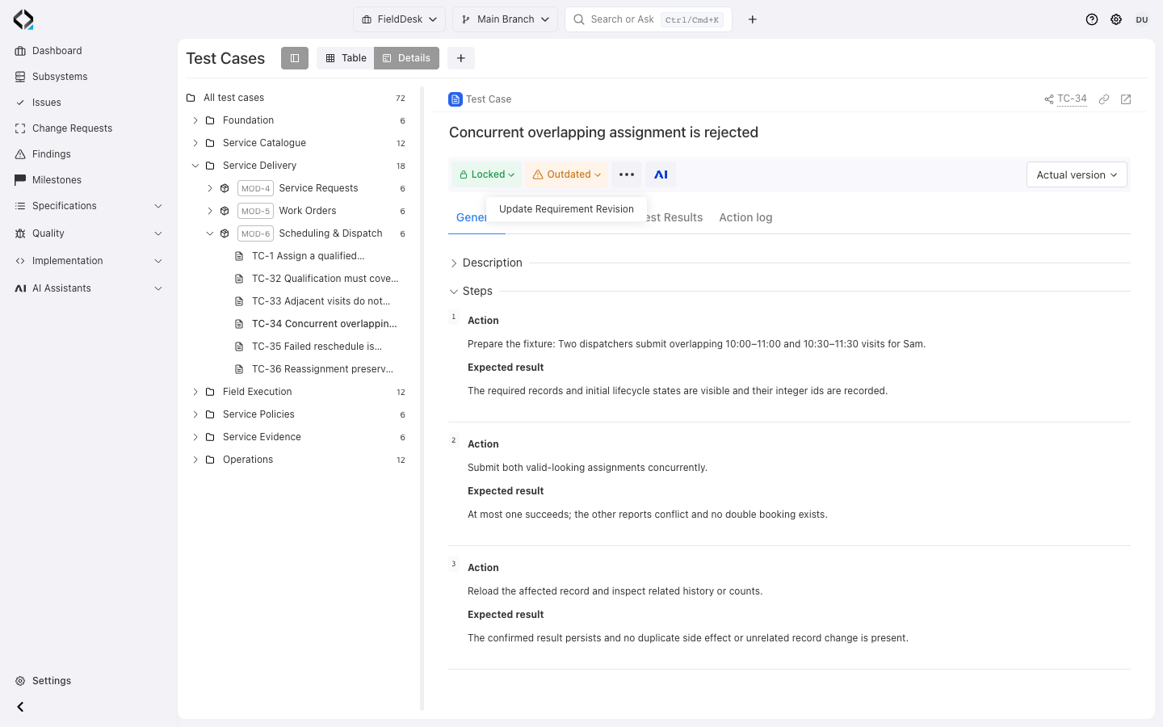
Task: Switch to Table view
Action: 346,58
